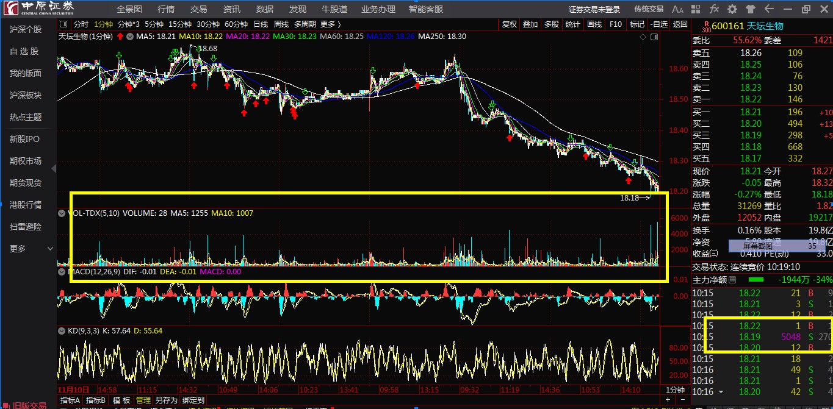Screen dimensions: 833x409
Task: Select 沪深个股 in the left sidebar
Action: point(26,29)
